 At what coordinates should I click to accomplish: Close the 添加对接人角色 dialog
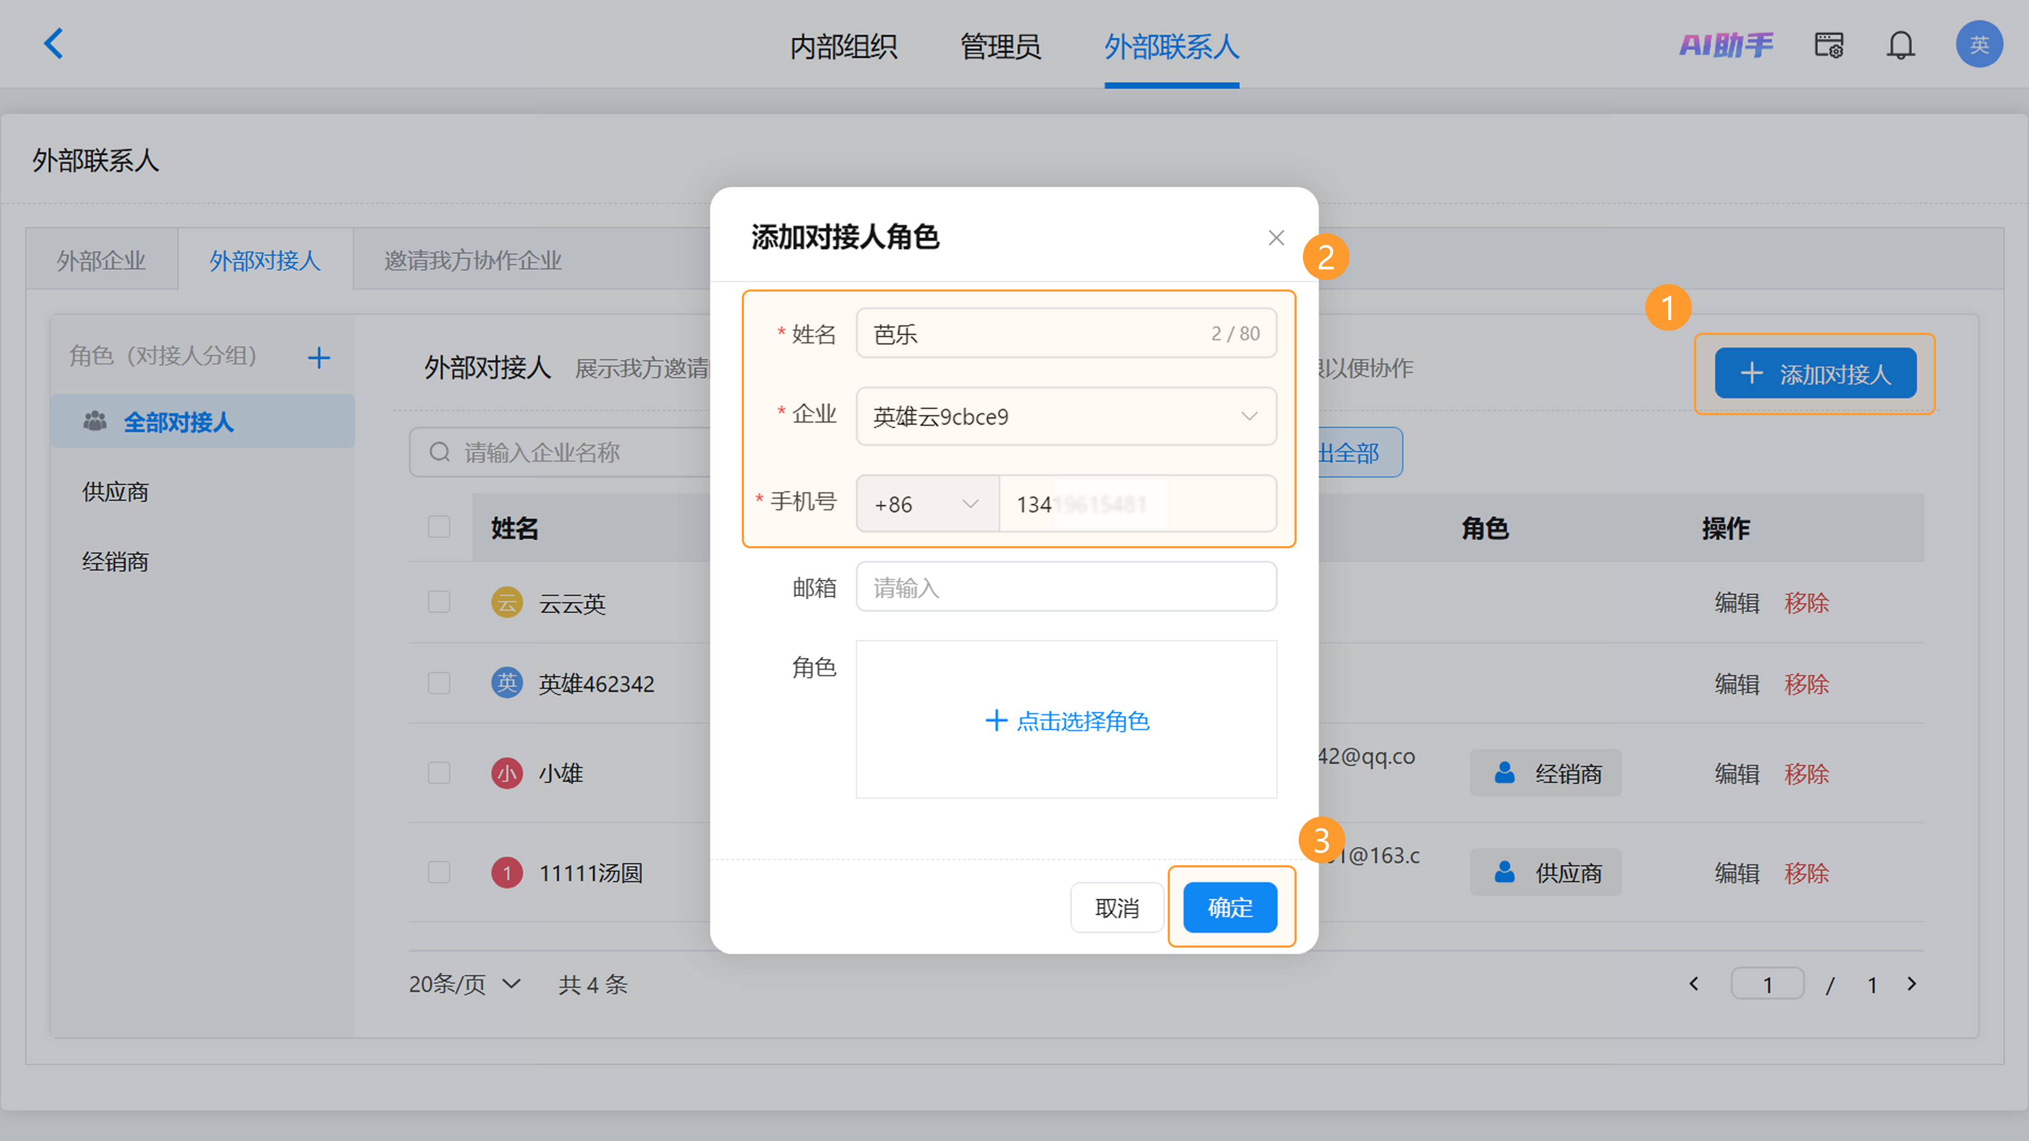click(x=1276, y=237)
